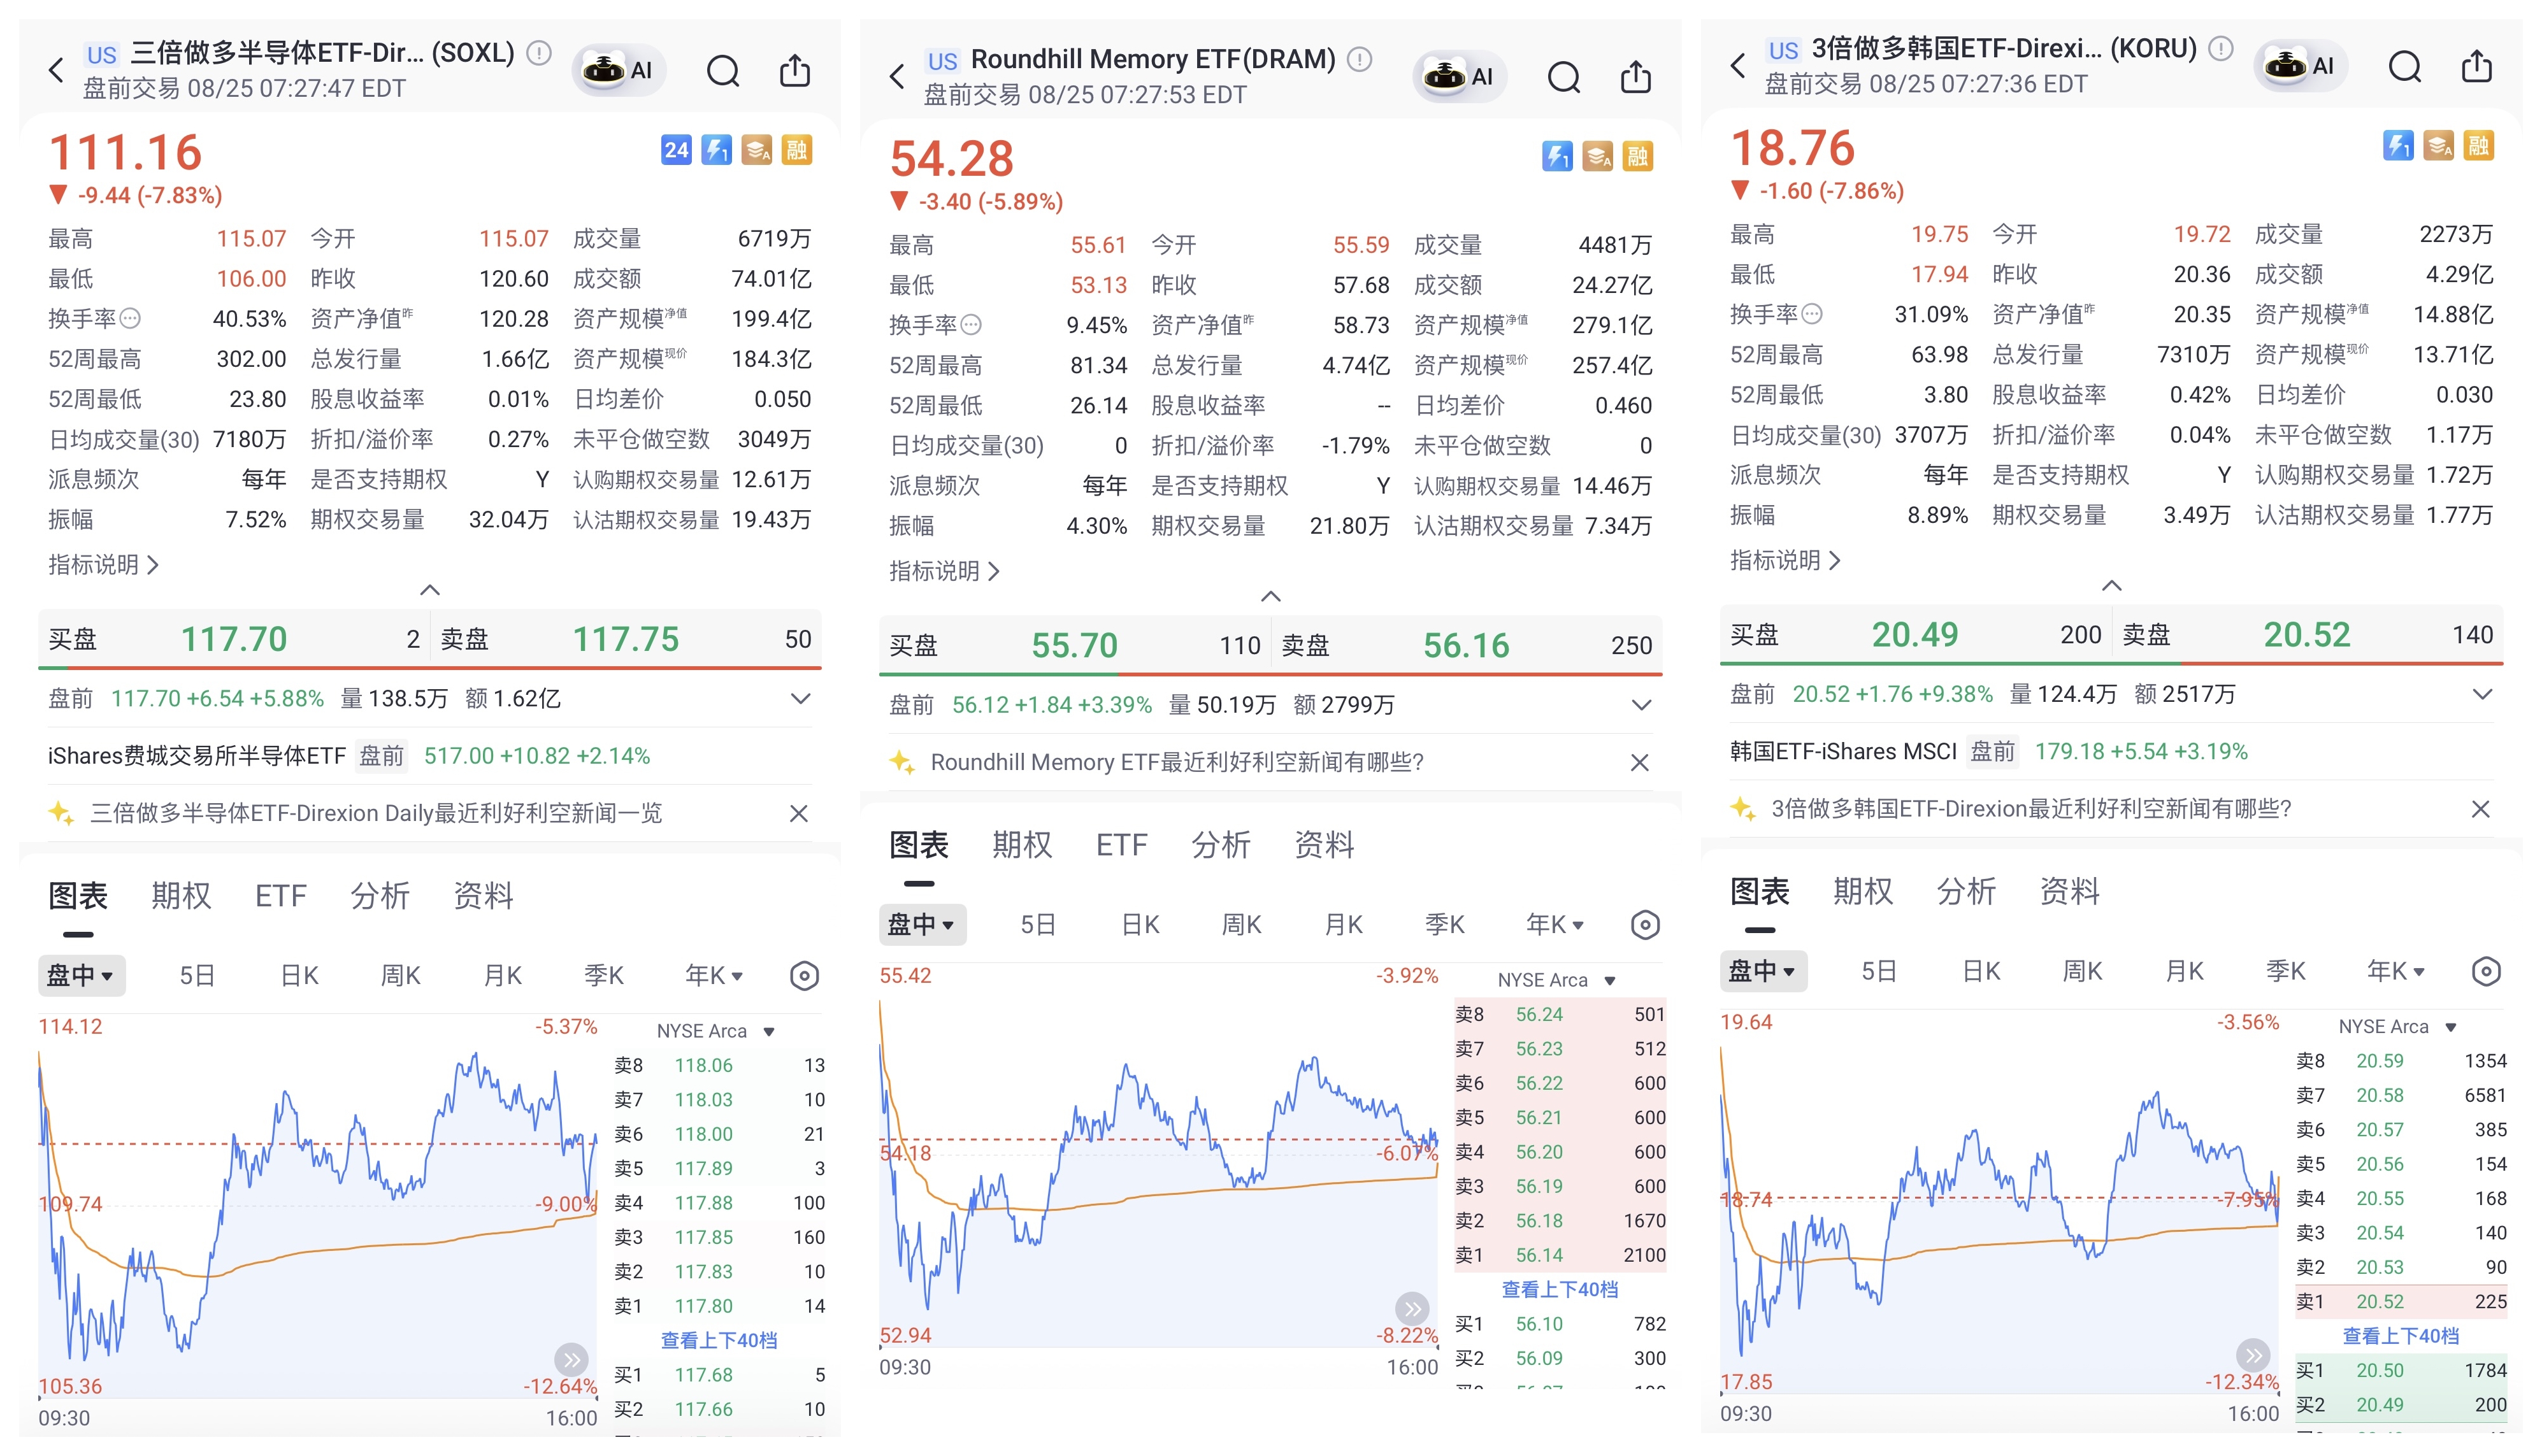Image resolution: width=2542 pixels, height=1456 pixels.
Task: Open search on the SOXL panel
Action: click(x=723, y=71)
